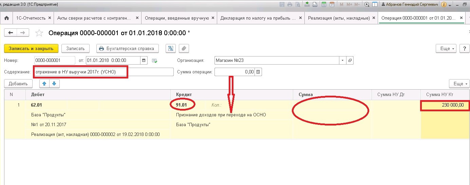Open the Организация open-form icon
The image size is (470, 185).
350,61
